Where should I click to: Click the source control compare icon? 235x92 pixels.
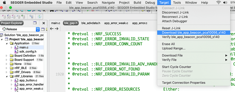coord(31,16)
